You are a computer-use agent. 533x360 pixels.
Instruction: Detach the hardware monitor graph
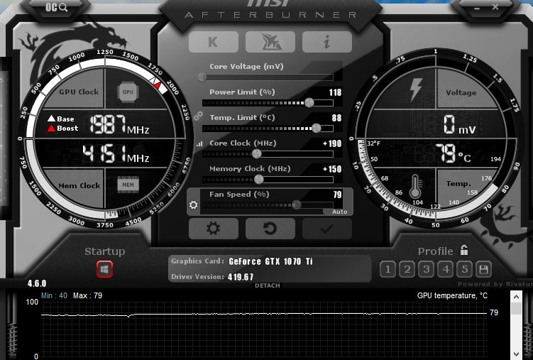click(267, 285)
